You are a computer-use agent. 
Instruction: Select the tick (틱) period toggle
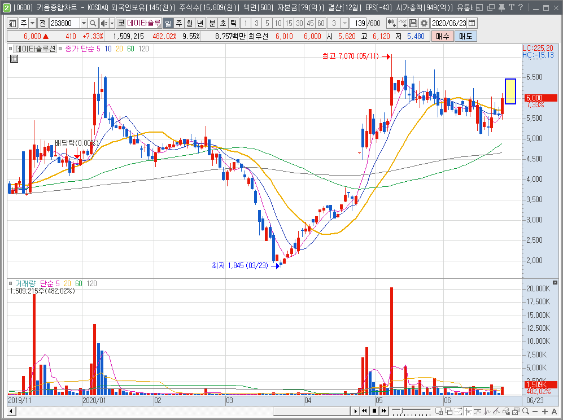(x=234, y=23)
